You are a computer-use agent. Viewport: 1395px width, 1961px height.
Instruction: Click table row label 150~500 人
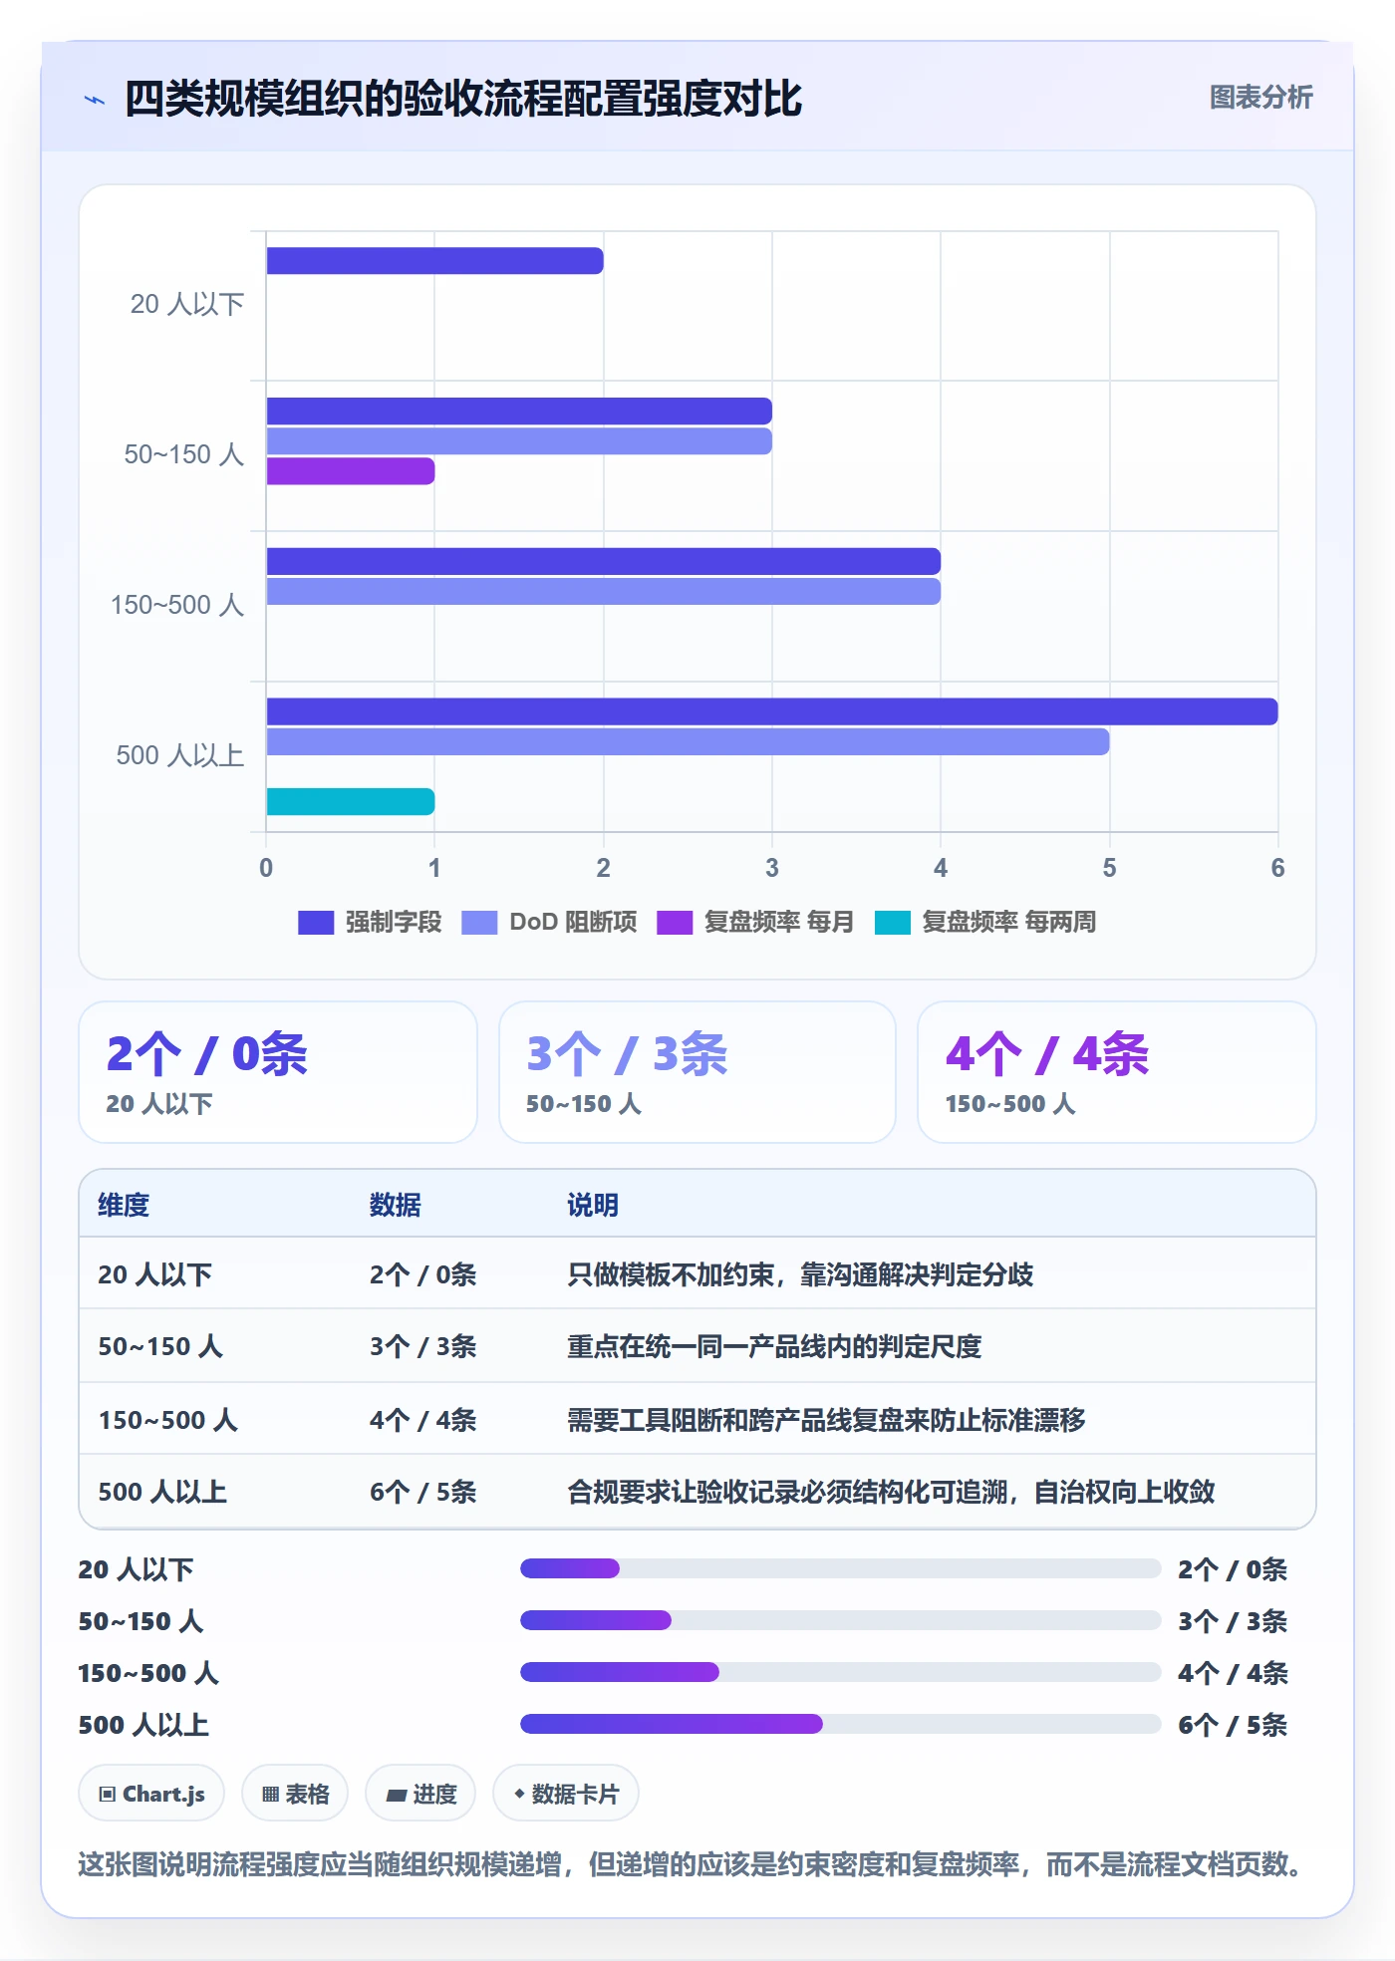tap(167, 1420)
